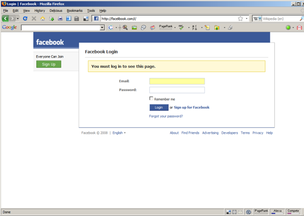The image size is (304, 216).
Task: Open the translate dropdown arrow
Action: pos(202,28)
